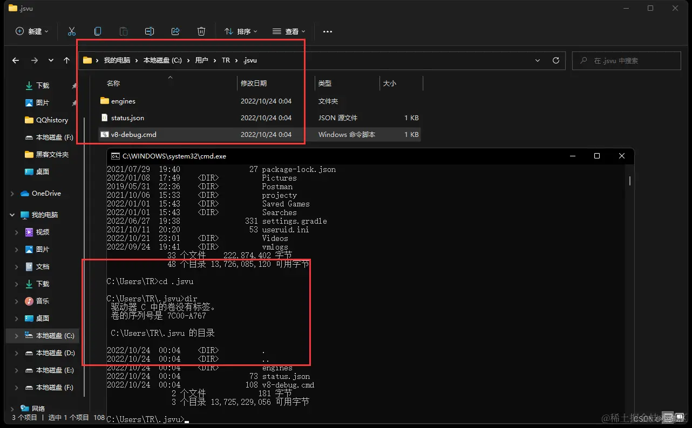
Task: Go back with the left arrow
Action: tap(16, 60)
